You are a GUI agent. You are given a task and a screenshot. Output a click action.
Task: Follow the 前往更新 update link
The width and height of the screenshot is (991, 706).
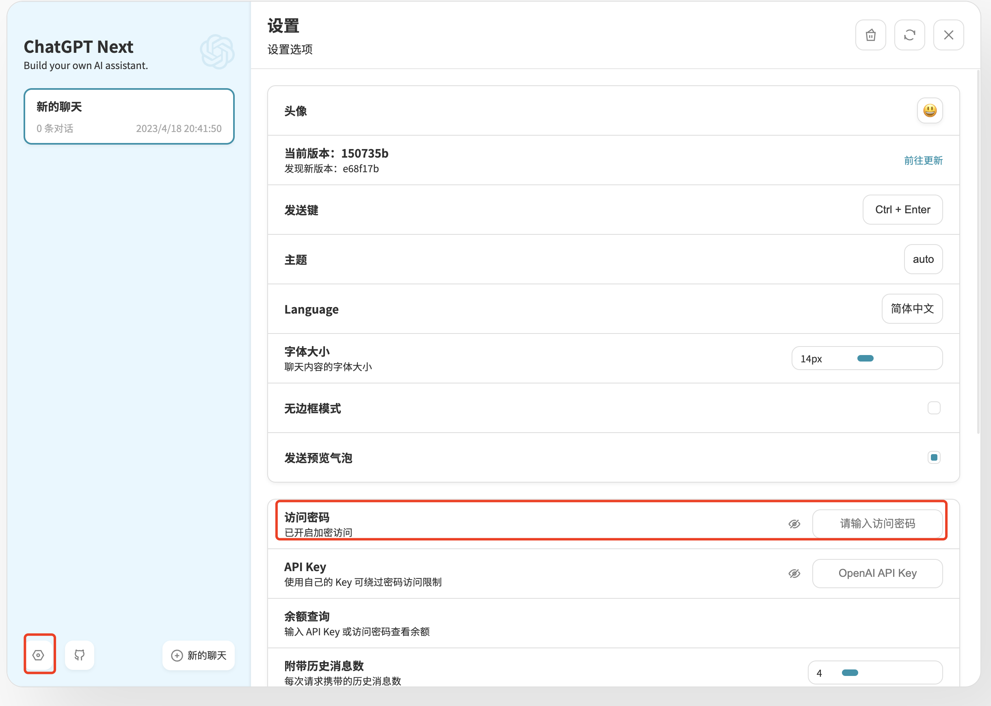click(923, 160)
